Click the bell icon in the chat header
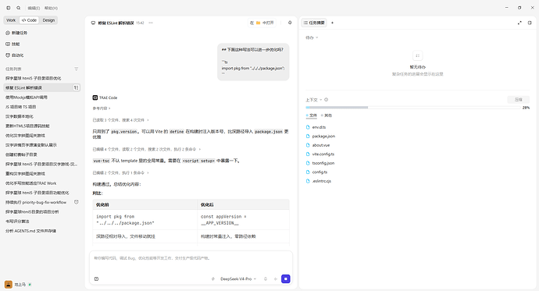The height and width of the screenshot is (291, 539). point(290,23)
